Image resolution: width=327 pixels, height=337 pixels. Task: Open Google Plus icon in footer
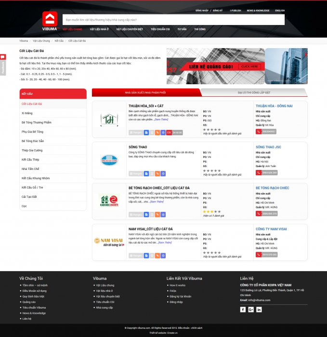click(x=251, y=310)
